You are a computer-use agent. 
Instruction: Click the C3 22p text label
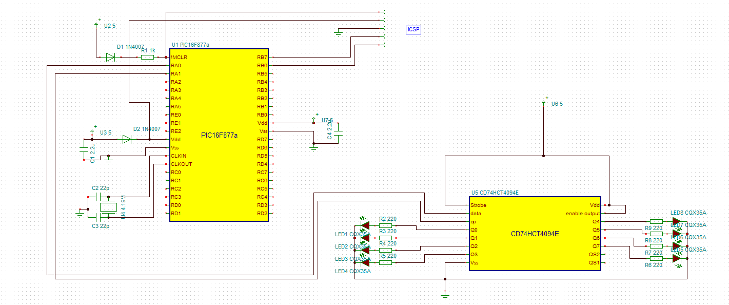tap(102, 225)
